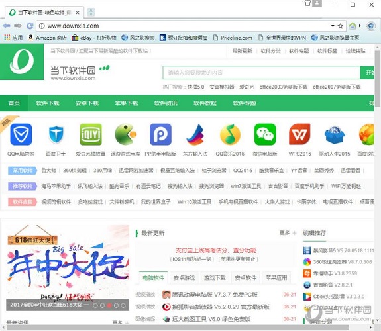Click the site search input field

point(262,73)
